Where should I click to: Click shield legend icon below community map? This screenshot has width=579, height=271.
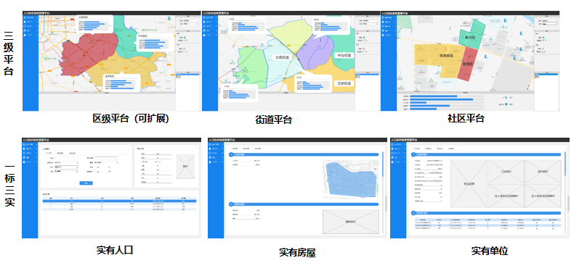(x=506, y=104)
